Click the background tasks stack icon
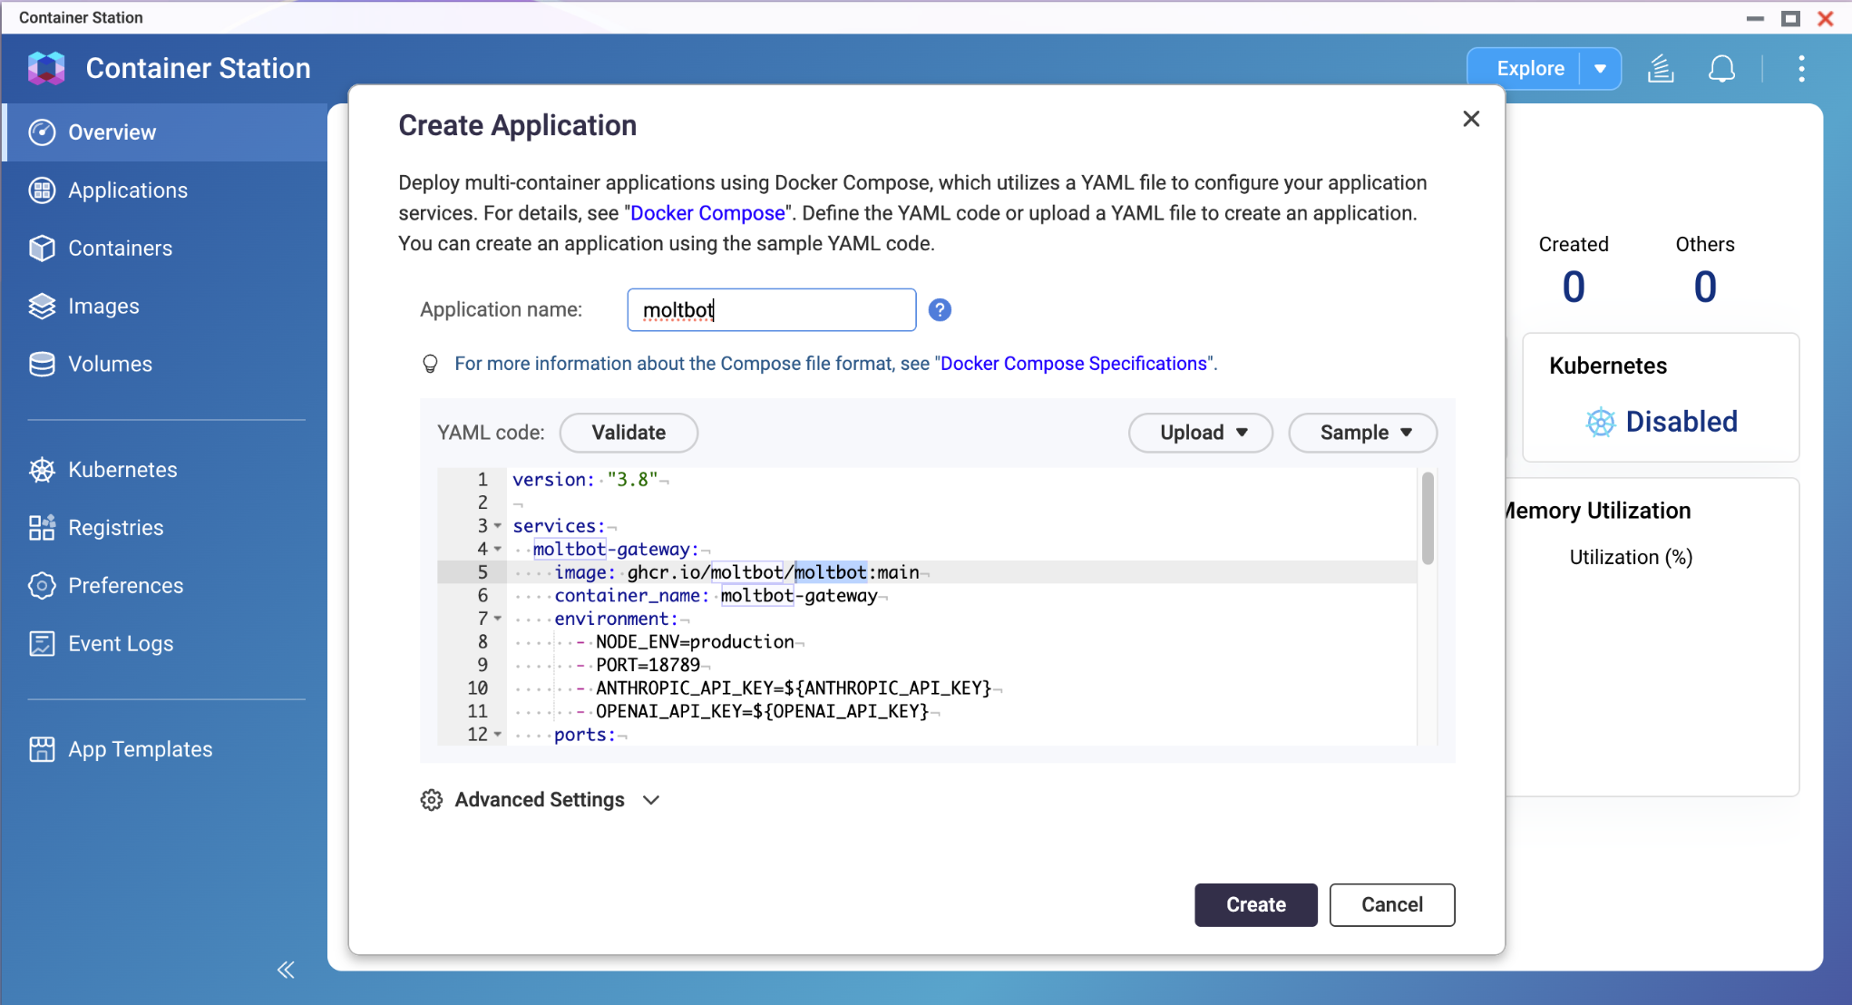This screenshot has height=1005, width=1852. pyautogui.click(x=1660, y=69)
